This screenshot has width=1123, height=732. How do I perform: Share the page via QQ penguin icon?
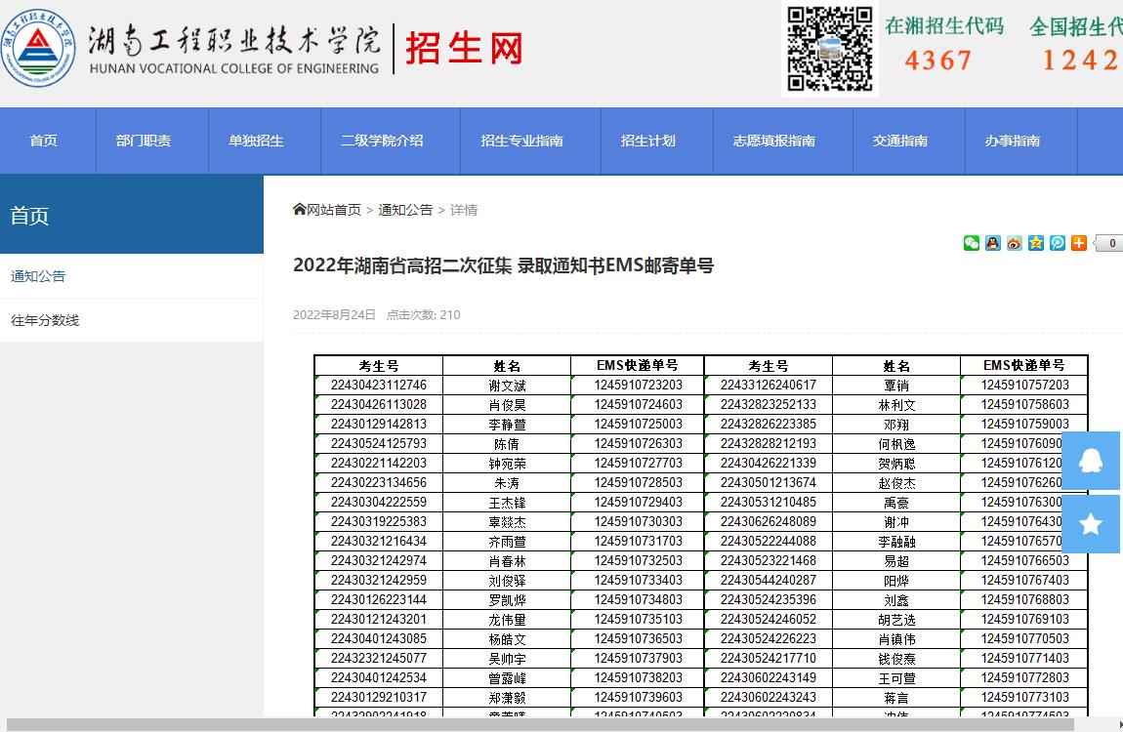click(x=993, y=243)
